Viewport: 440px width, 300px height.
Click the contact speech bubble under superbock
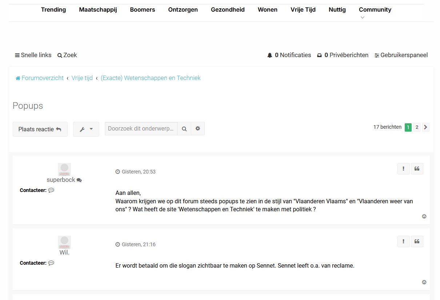coord(51,190)
